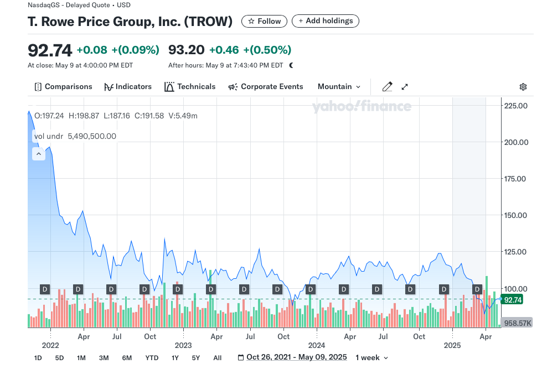
Task: Click the December 2024 dividend D marker
Action: tap(444, 289)
